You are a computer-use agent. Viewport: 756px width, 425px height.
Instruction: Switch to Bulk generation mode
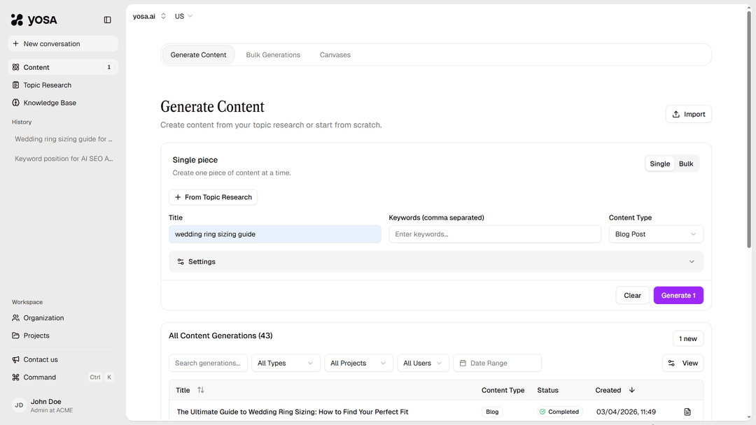(686, 163)
